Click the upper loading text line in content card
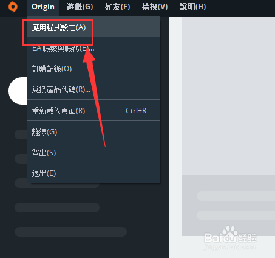This screenshot has height=258, width=275. pos(236,196)
